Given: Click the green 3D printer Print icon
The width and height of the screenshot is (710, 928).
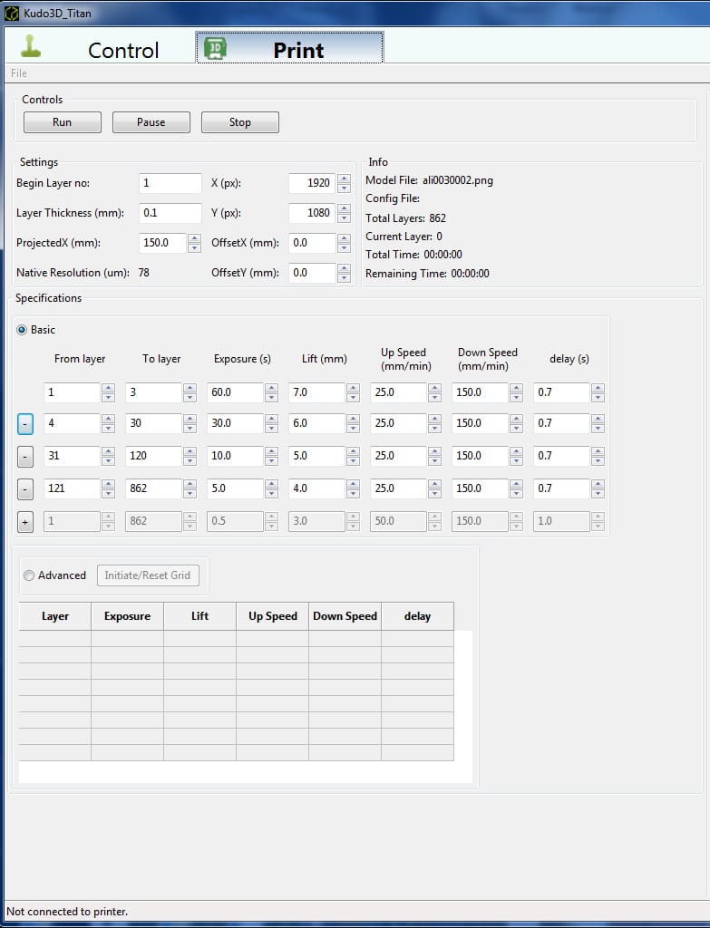Looking at the screenshot, I should tap(216, 49).
